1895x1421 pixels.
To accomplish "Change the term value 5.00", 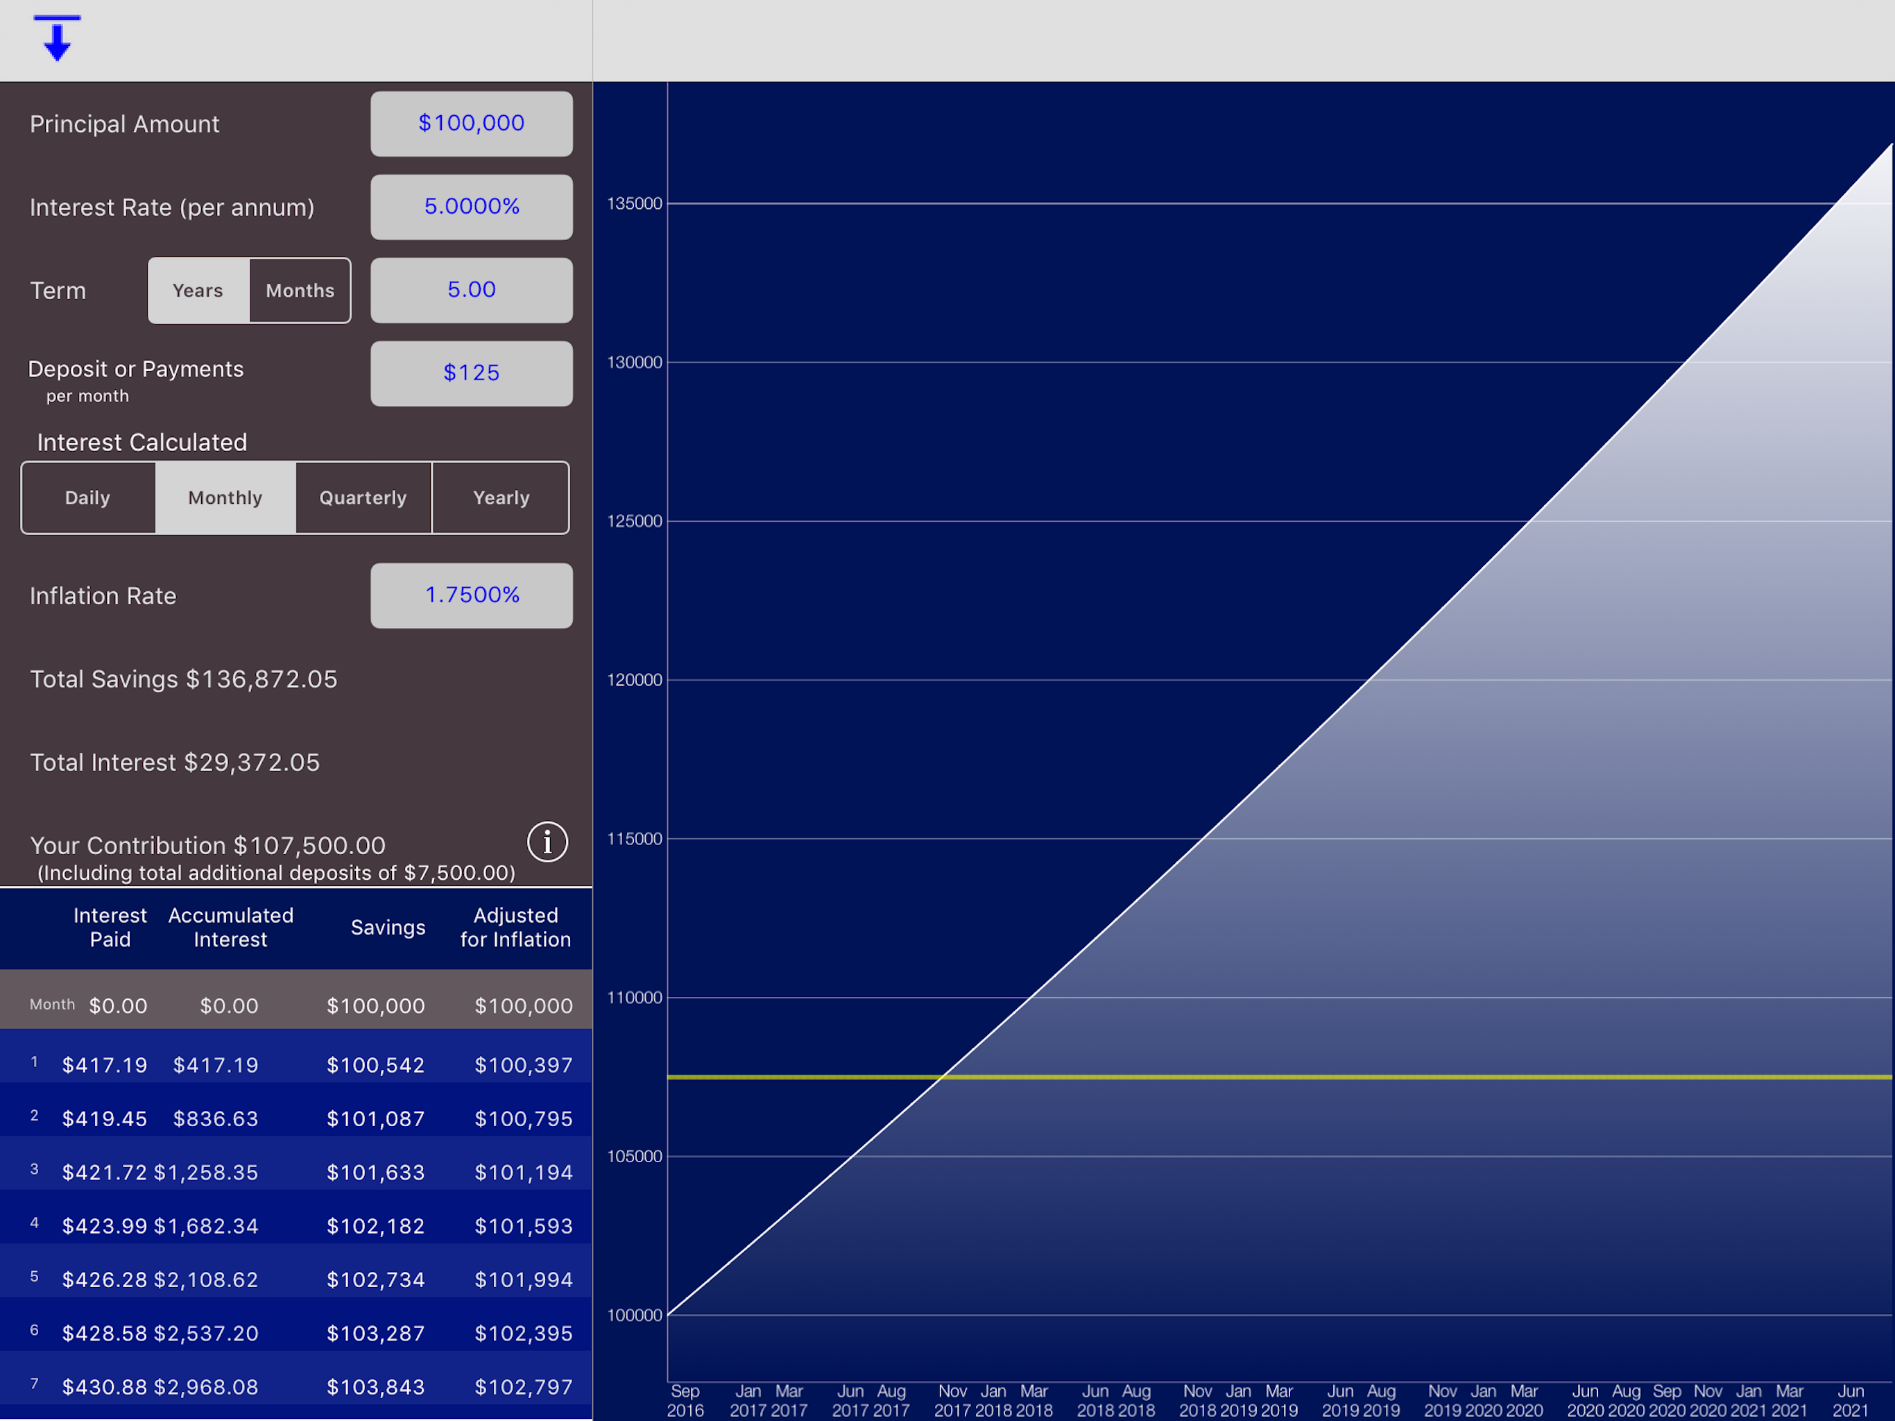I will click(x=471, y=290).
